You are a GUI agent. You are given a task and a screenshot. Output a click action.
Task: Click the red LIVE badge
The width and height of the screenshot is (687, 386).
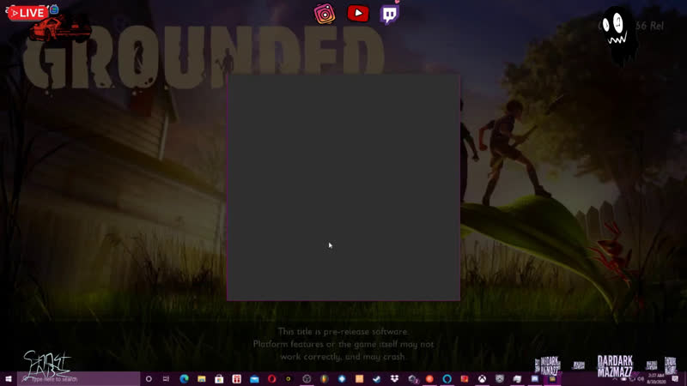point(27,13)
